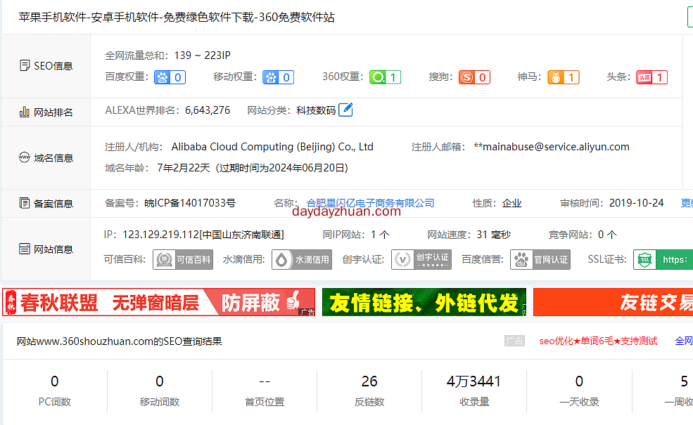Click the ICP number 皖ICP备14017033号
Image resolution: width=693 pixels, height=425 pixels.
point(190,203)
